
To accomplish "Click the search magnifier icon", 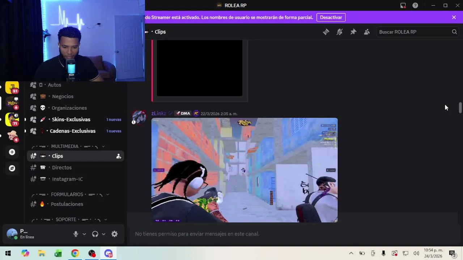I will point(454,32).
